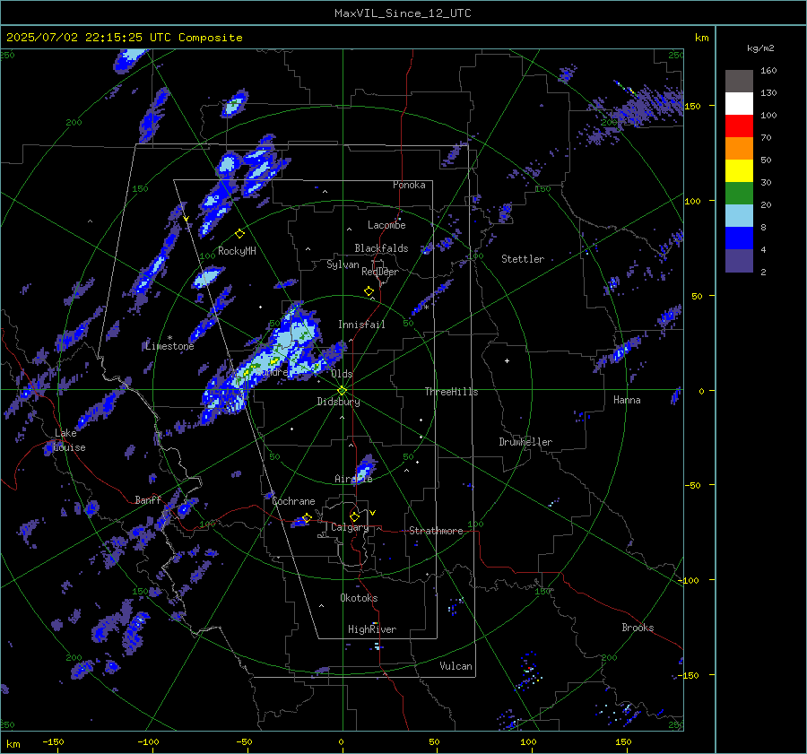Click the blue 4-8 legend swatch
Viewport: 807px width, 754px height.
pyautogui.click(x=739, y=238)
